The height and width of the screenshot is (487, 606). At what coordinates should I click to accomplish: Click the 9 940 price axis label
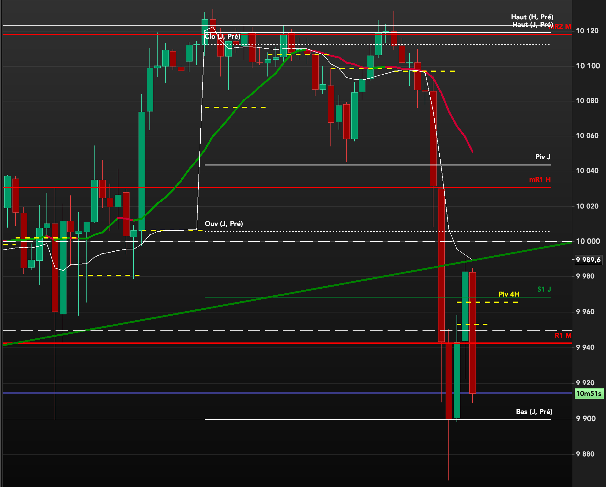585,347
